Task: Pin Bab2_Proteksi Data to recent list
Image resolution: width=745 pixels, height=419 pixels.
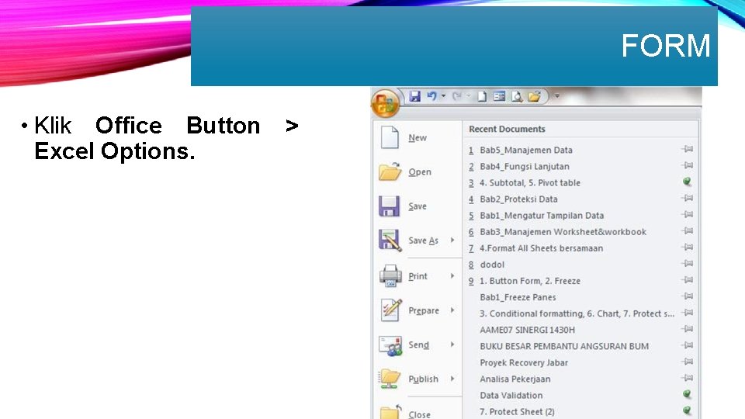Action: click(x=687, y=198)
